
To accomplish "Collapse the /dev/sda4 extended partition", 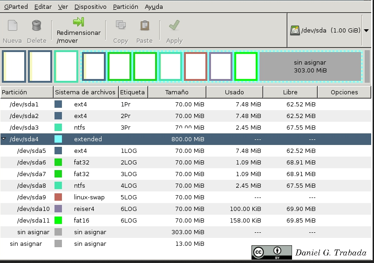I will [x=4, y=138].
